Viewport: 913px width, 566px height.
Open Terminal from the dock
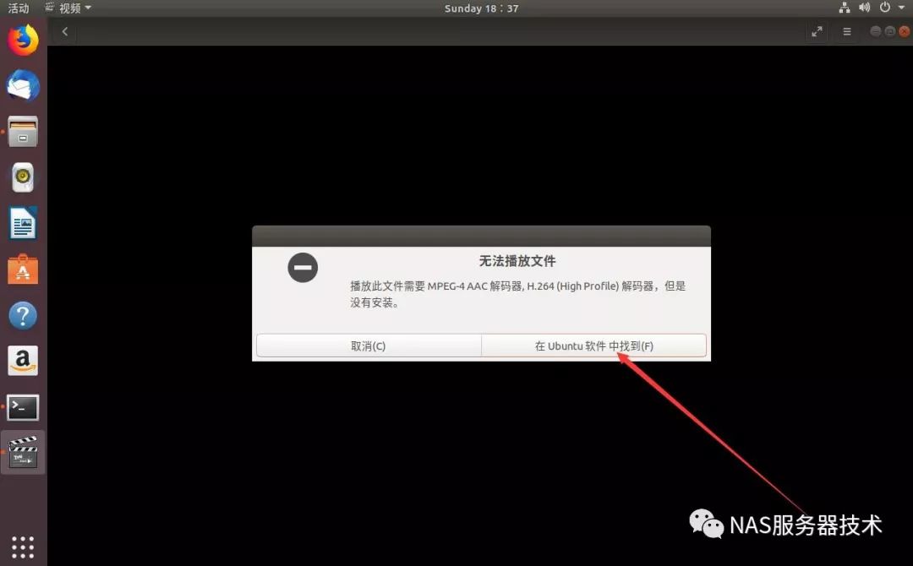point(23,407)
